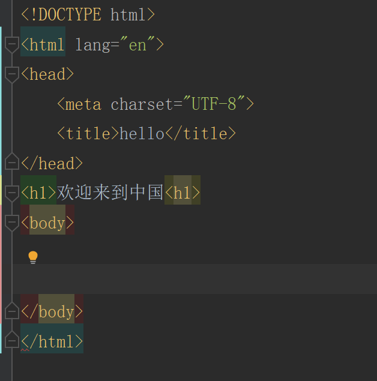The height and width of the screenshot is (381, 377).
Task: Click the yellow lightbulb quick-fix icon
Action: pyautogui.click(x=33, y=257)
